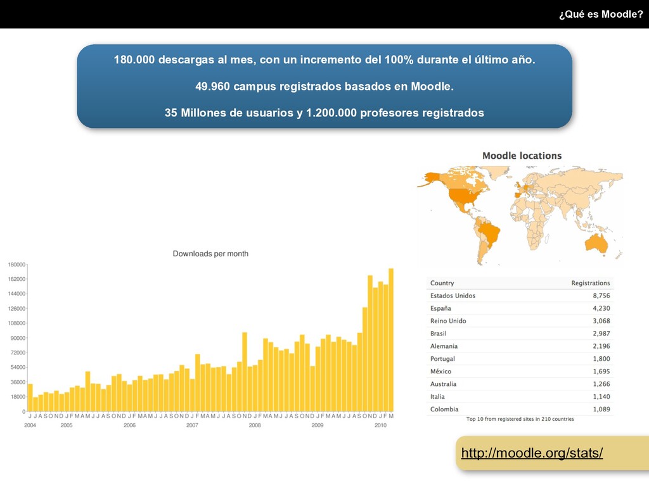Click the '1,695' registrations value
This screenshot has height=486, width=649.
[x=601, y=371]
